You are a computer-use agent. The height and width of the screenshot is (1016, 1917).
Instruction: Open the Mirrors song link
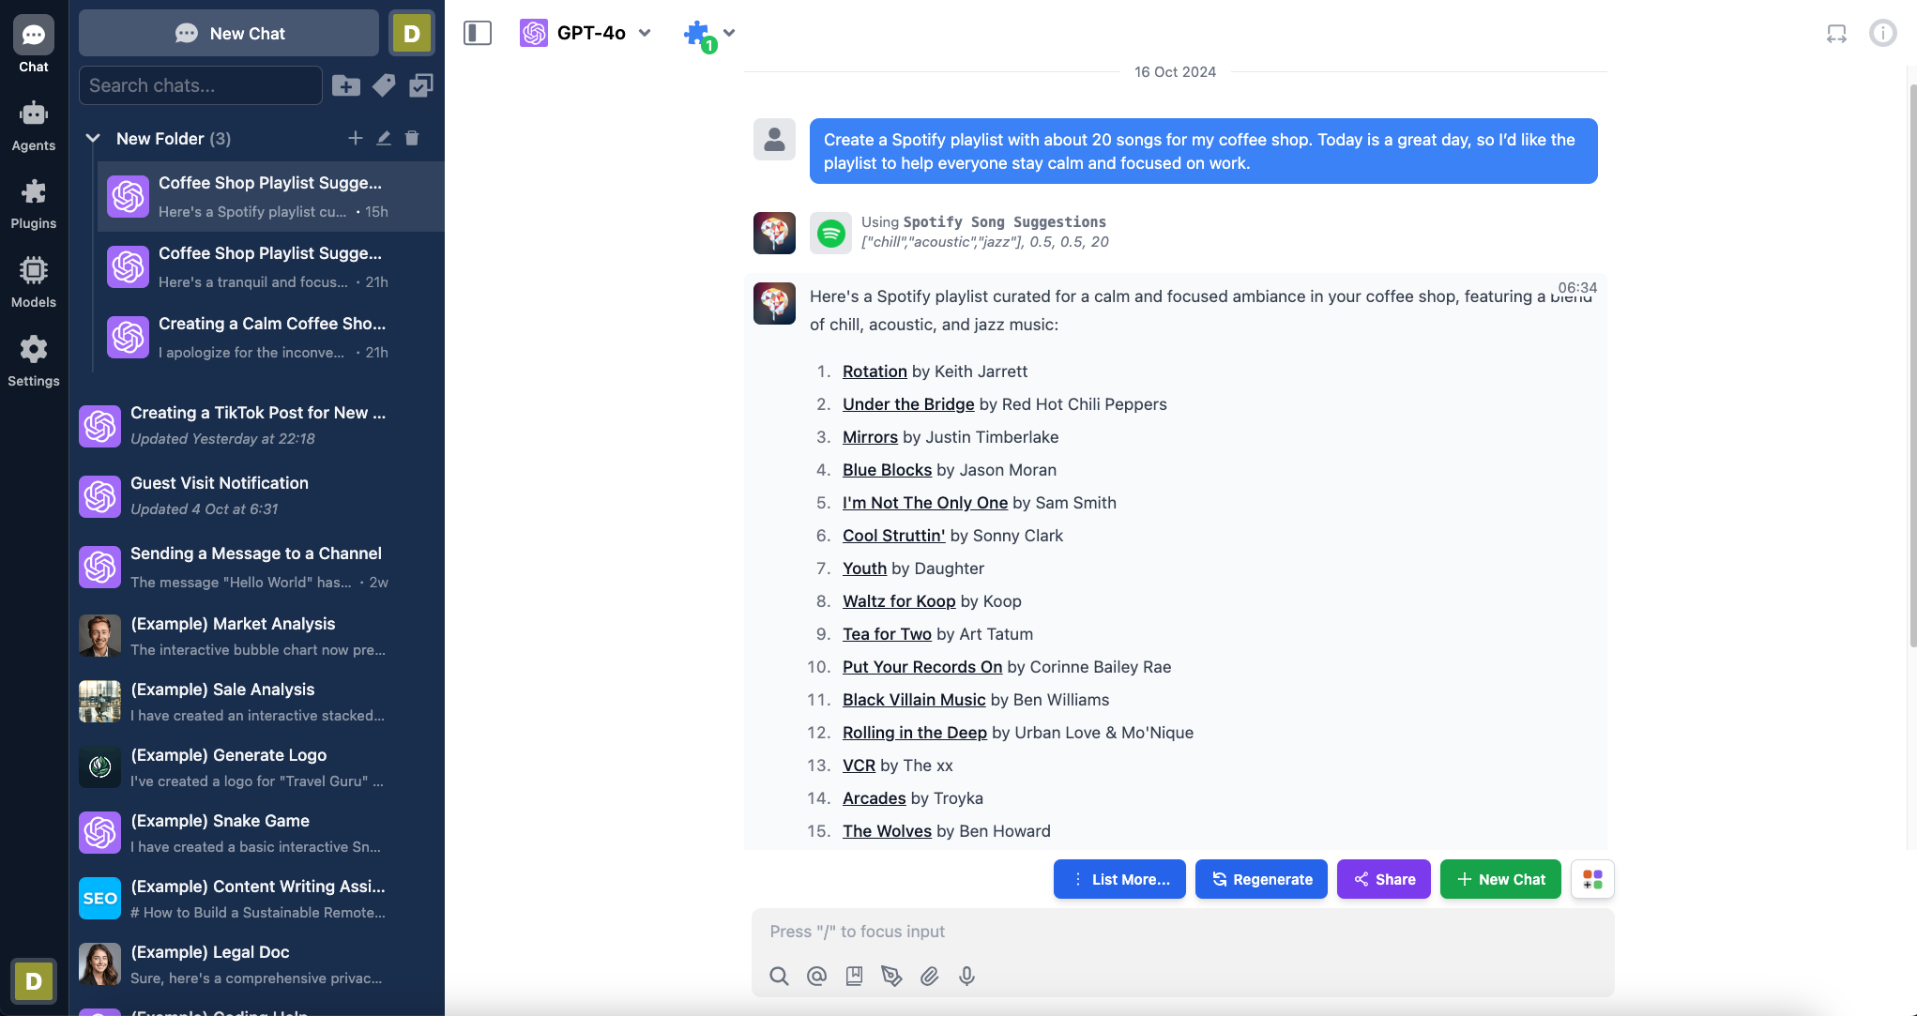(x=870, y=437)
